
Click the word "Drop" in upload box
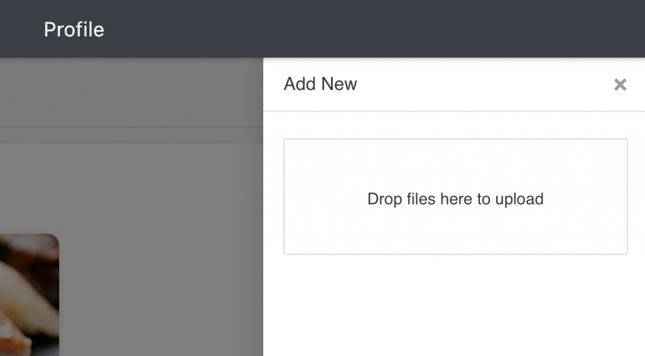coord(384,199)
